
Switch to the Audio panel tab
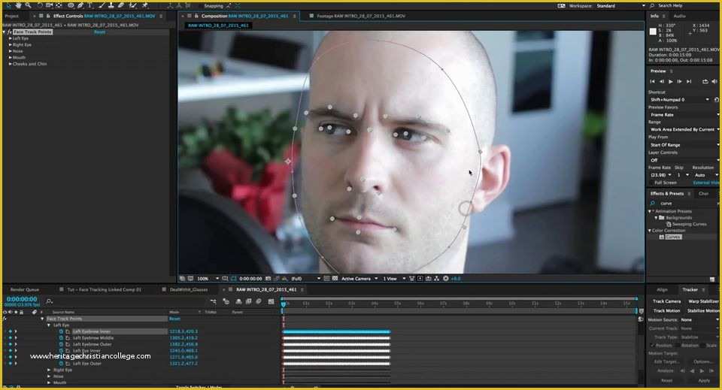pos(680,16)
